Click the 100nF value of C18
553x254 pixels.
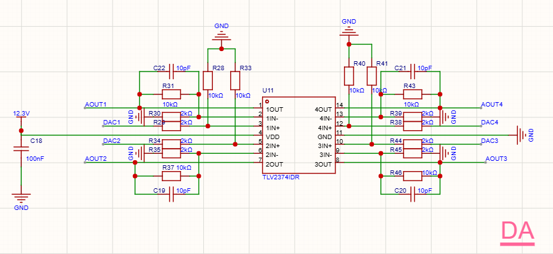pyautogui.click(x=35, y=159)
